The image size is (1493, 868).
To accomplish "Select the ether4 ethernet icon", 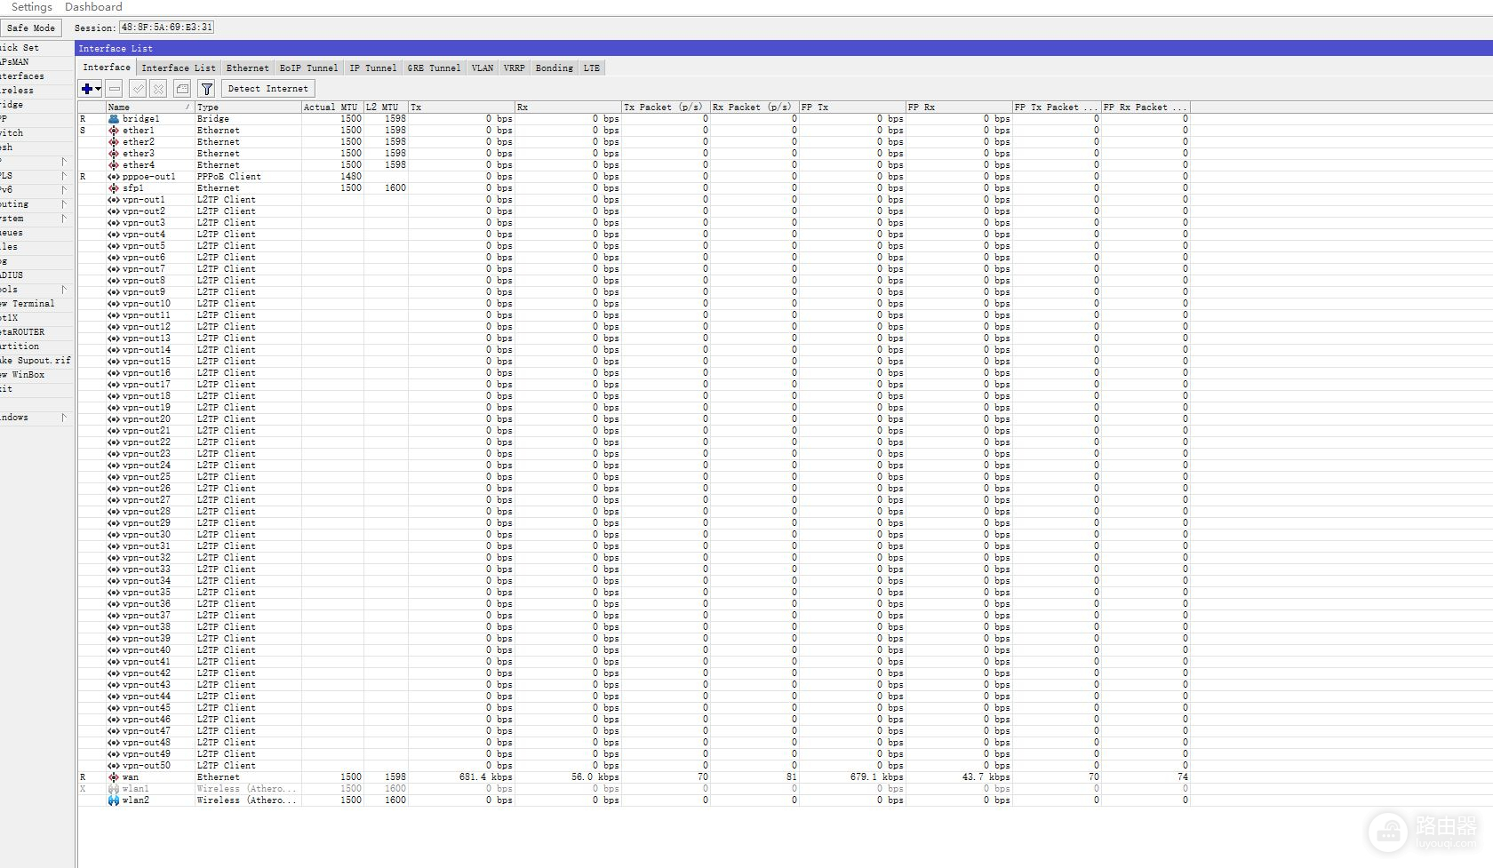I will (114, 164).
